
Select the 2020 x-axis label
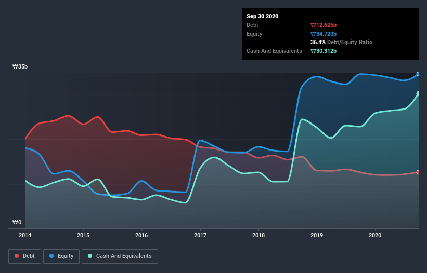375,235
